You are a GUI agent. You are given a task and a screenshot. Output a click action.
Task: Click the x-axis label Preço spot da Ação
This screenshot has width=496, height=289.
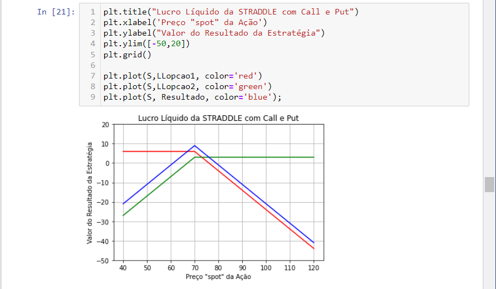(x=218, y=277)
